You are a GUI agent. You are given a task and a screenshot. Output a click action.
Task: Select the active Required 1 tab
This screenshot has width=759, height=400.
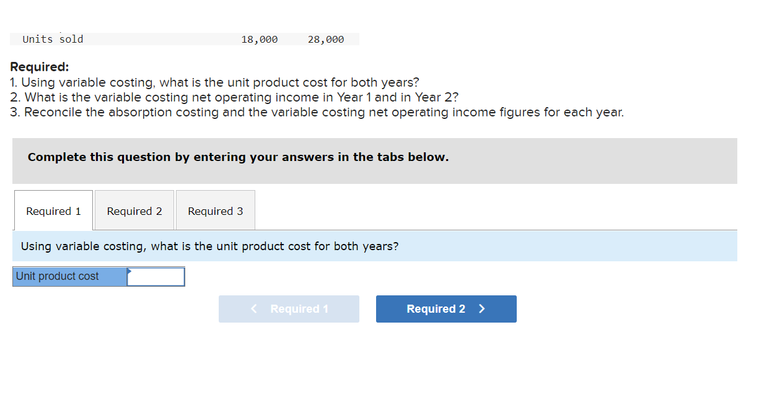(53, 210)
